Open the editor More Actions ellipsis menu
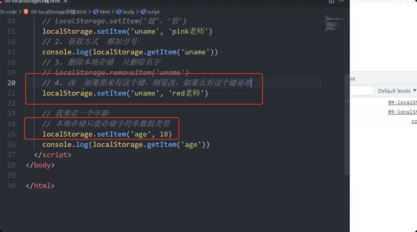417x232 pixels. coord(341,1)
